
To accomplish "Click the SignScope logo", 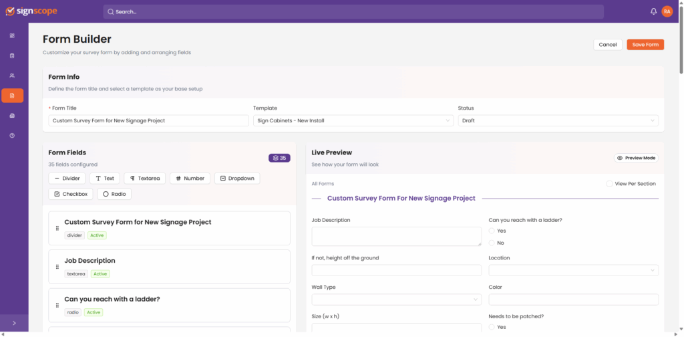I will point(31,11).
